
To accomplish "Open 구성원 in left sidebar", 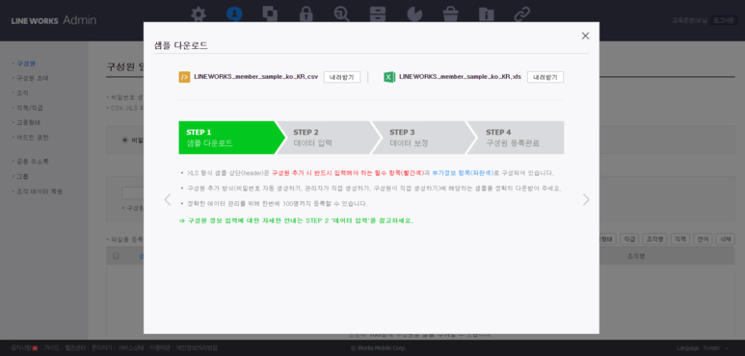I will 26,64.
